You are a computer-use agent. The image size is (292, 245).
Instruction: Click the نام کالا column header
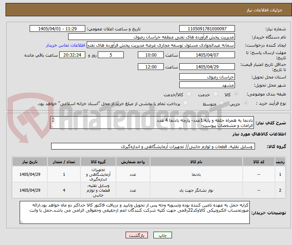(x=196, y=162)
